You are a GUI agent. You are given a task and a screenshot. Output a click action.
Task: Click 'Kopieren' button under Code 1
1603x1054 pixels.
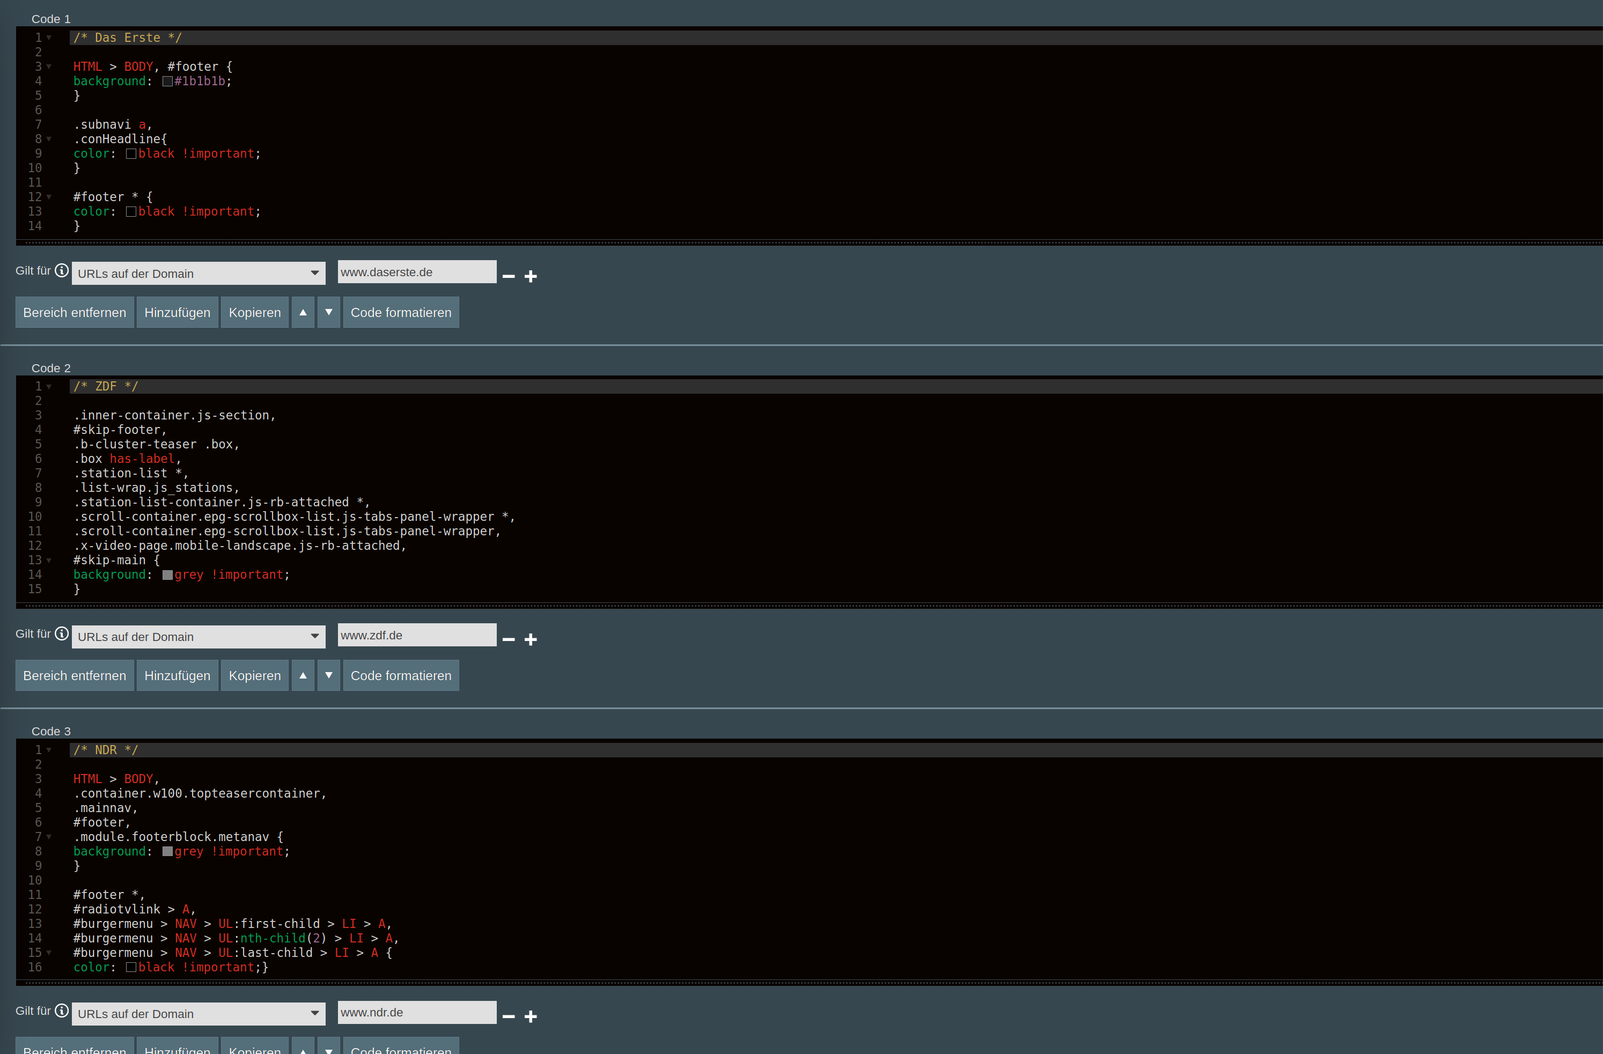255,313
